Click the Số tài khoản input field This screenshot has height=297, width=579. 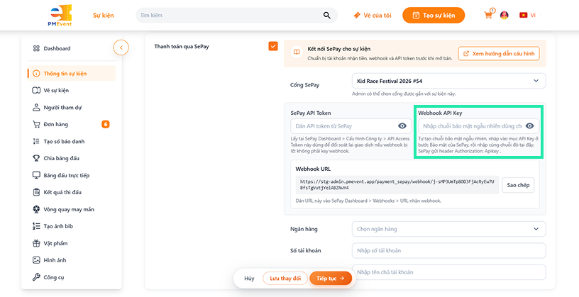point(448,250)
